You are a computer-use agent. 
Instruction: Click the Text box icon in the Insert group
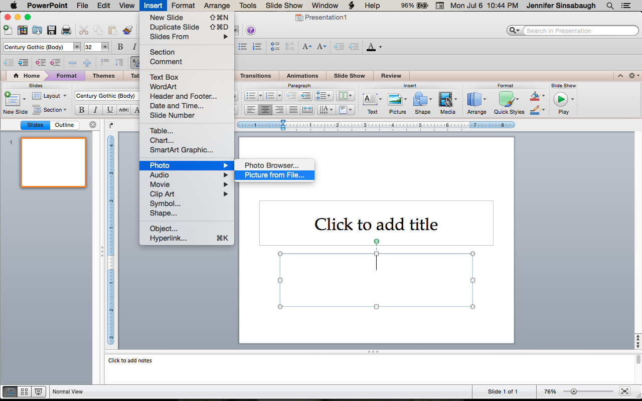tap(370, 99)
